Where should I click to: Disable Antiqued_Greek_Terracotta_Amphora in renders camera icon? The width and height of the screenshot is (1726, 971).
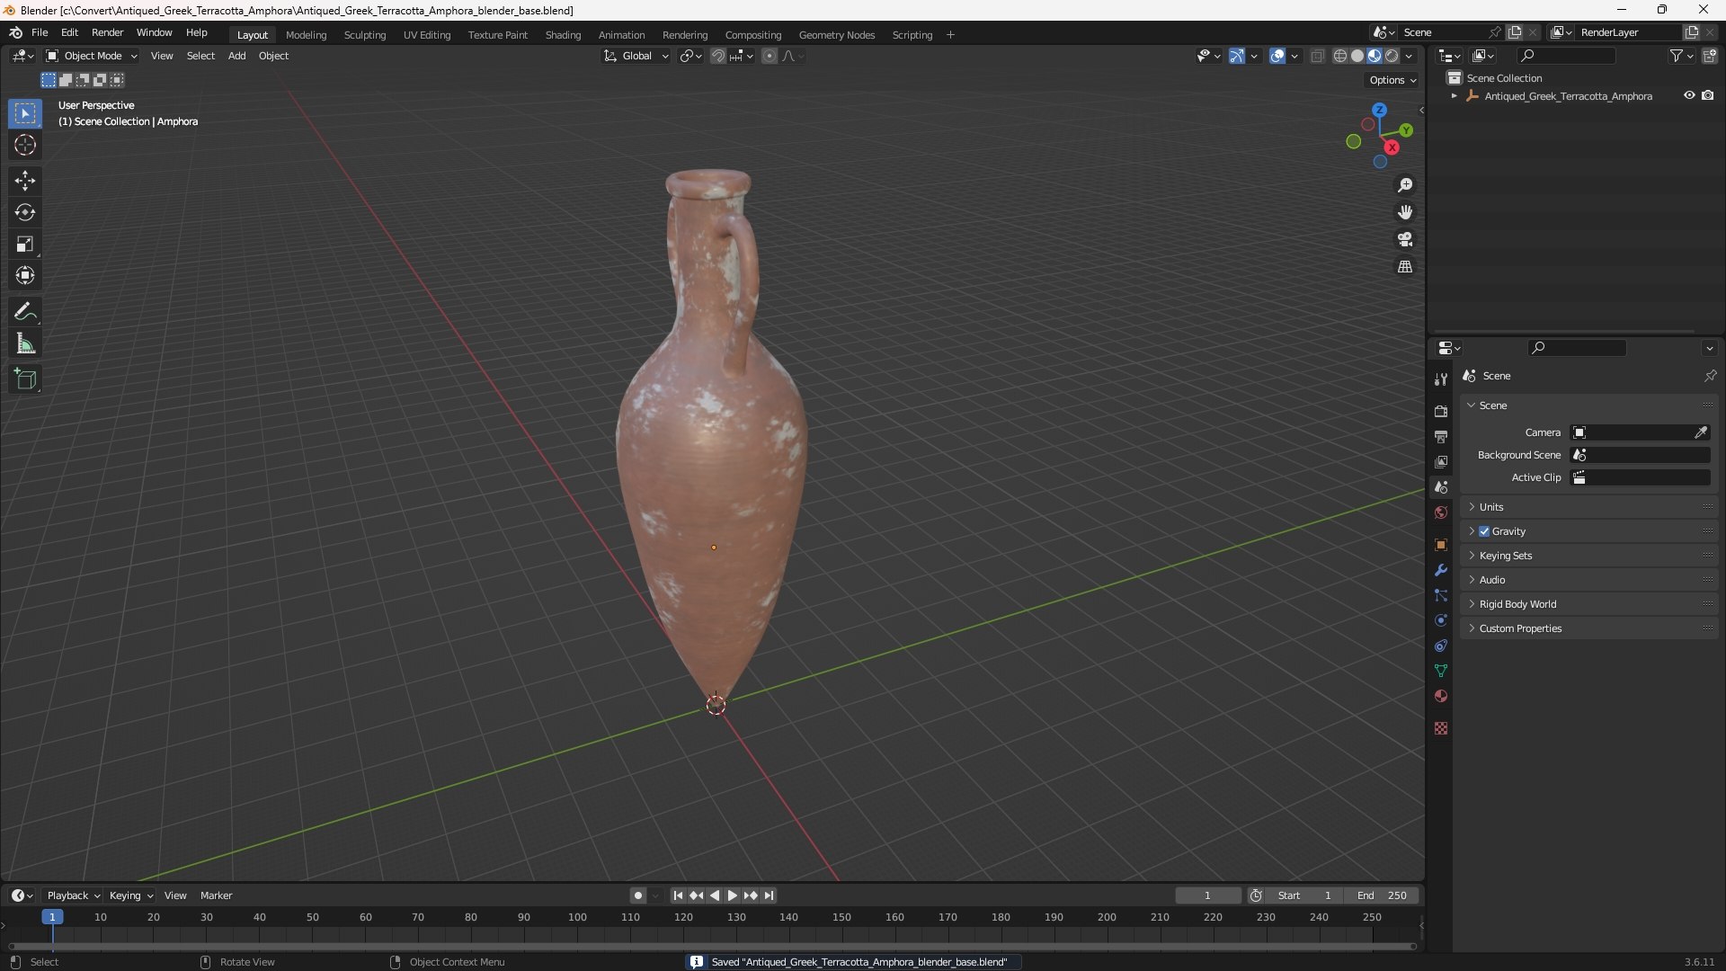tap(1708, 95)
